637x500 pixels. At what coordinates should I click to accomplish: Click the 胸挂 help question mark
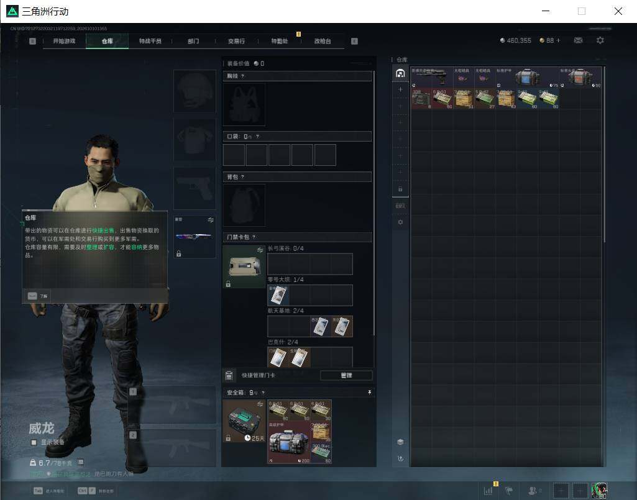coord(243,76)
